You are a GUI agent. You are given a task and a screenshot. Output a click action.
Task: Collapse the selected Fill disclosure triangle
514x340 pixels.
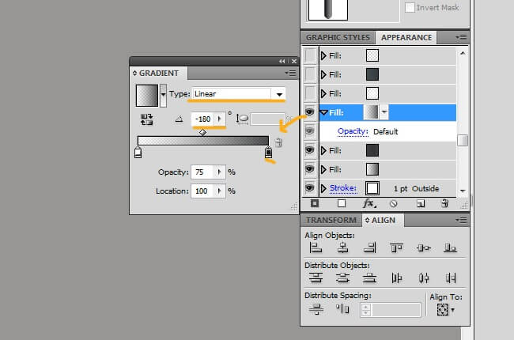click(x=324, y=112)
